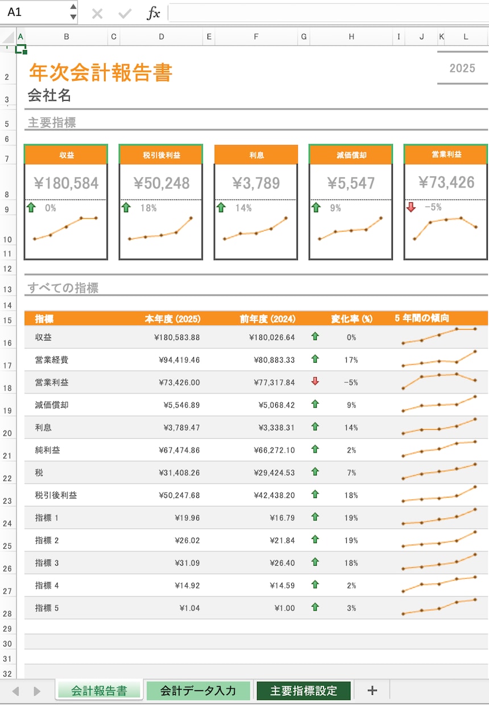
Task: Select the year 2025 cell
Action: coord(462,68)
